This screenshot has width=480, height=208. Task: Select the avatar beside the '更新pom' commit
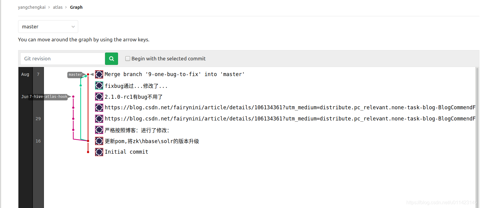[99, 141]
